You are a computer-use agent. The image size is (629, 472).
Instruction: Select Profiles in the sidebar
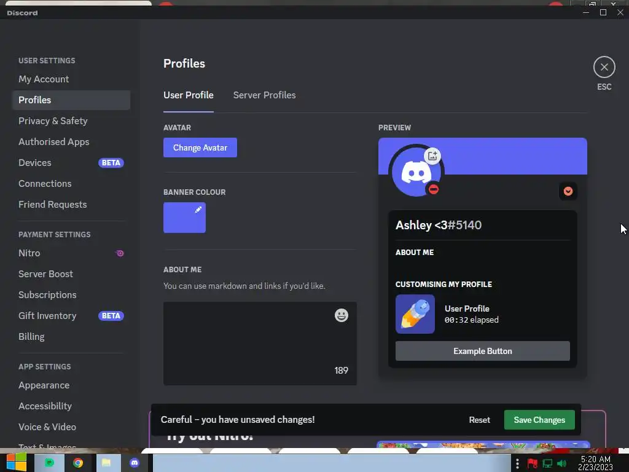[x=71, y=100]
